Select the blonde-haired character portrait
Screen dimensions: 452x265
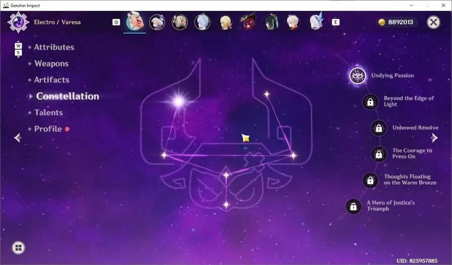coord(225,22)
